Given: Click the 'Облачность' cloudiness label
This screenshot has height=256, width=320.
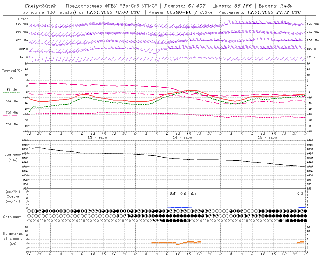Looking at the screenshot, I should pos(13,217).
